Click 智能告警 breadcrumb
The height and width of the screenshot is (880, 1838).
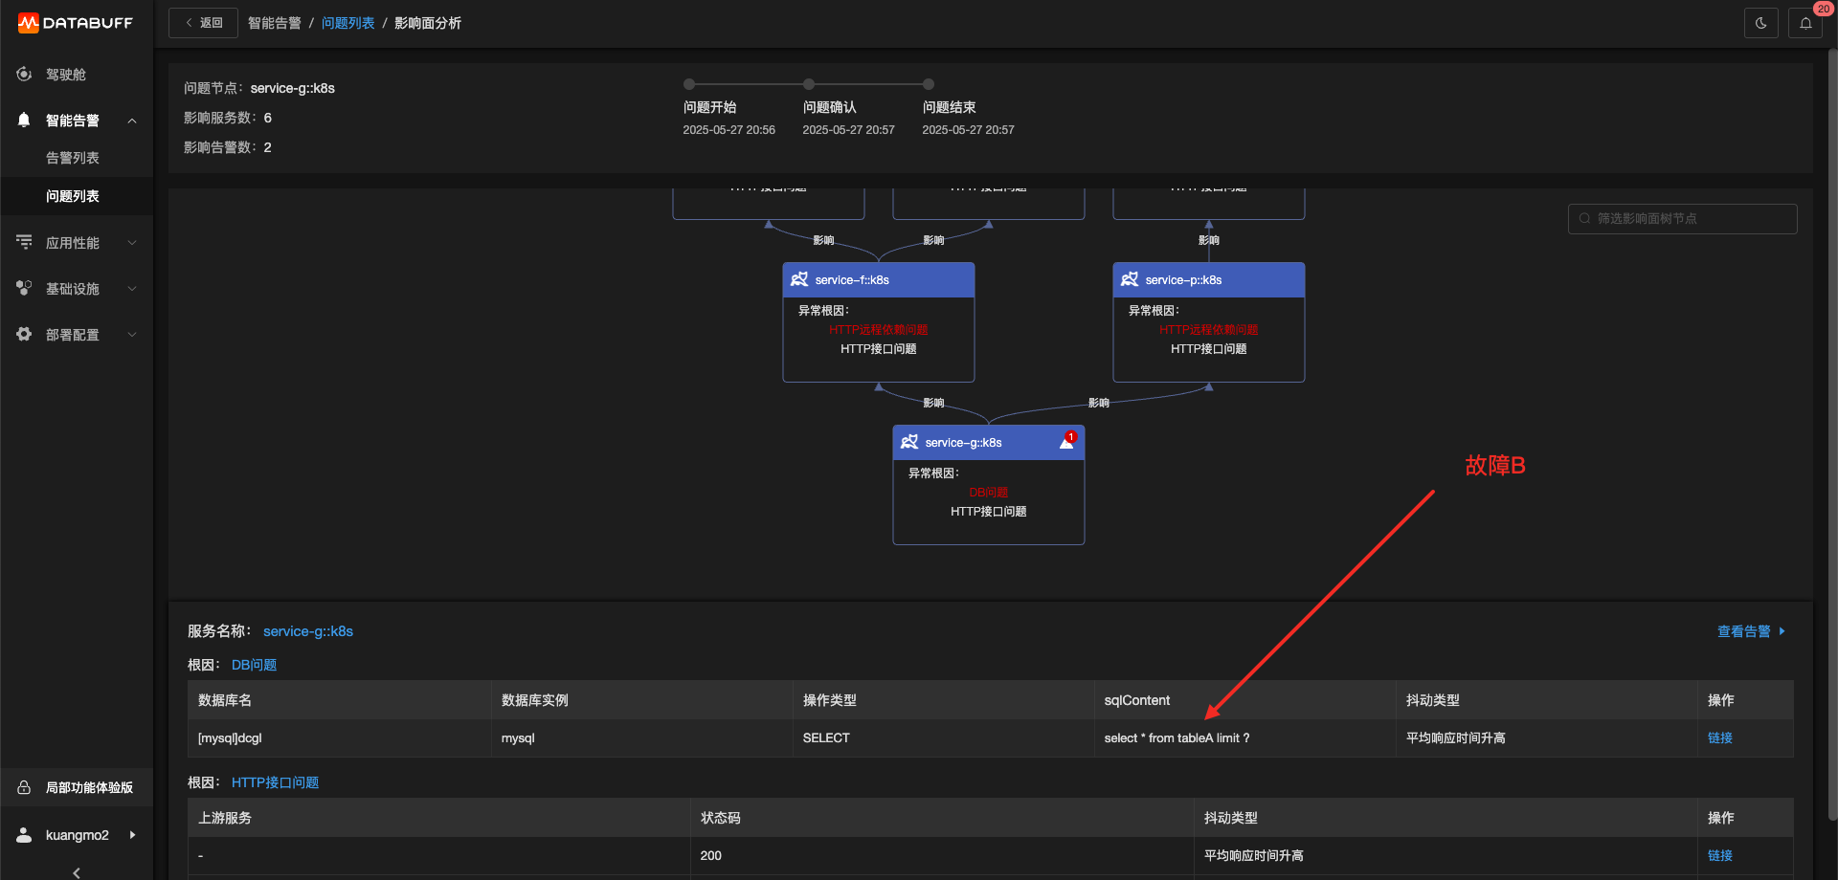point(275,23)
